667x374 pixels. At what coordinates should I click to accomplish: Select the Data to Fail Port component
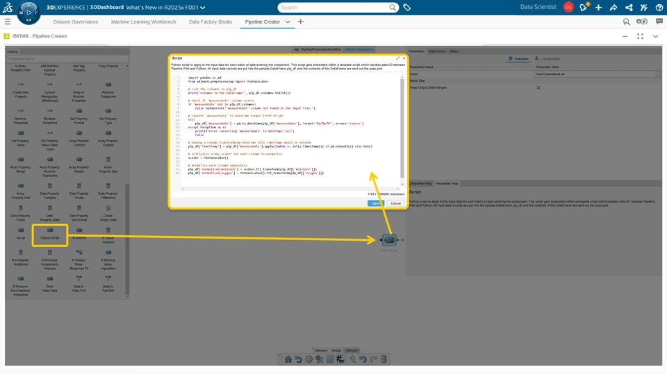coord(108,284)
